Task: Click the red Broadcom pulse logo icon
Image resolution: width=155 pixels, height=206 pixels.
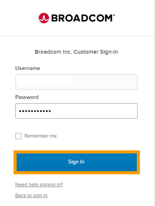Action: pos(44,18)
